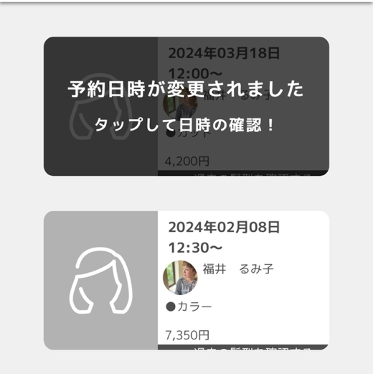This screenshot has width=373, height=374.
Task: Click the gray left panel of 02月08日 card
Action: coord(100,280)
